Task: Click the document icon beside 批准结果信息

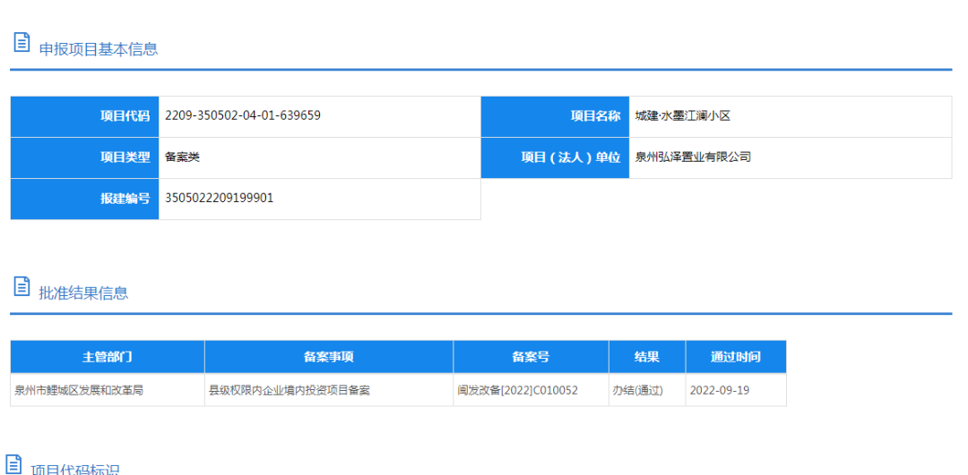Action: point(22,286)
